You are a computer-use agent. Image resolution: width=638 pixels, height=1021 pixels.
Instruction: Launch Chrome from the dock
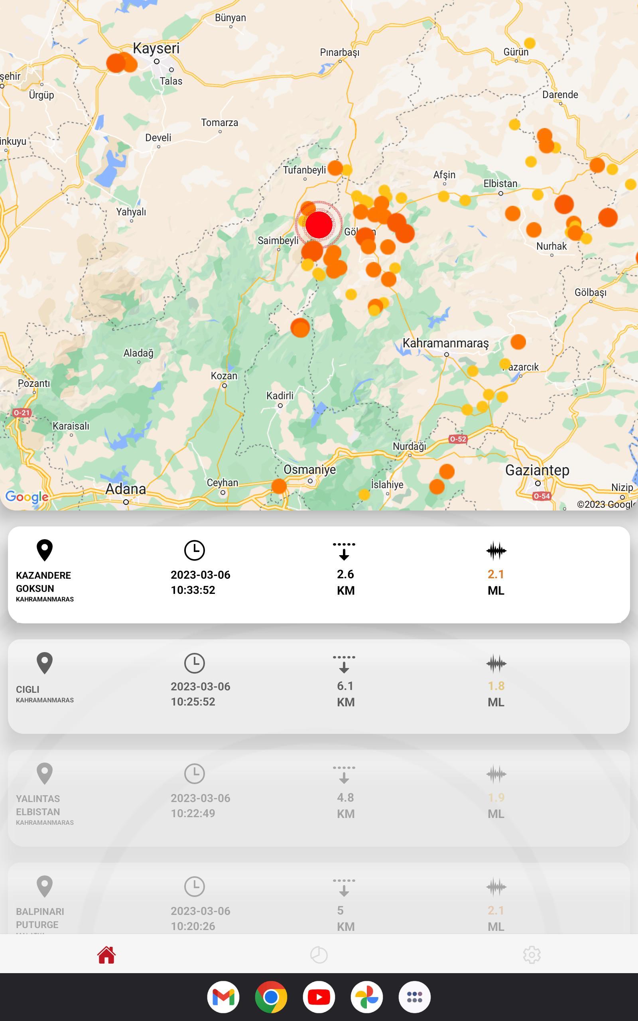point(271,997)
